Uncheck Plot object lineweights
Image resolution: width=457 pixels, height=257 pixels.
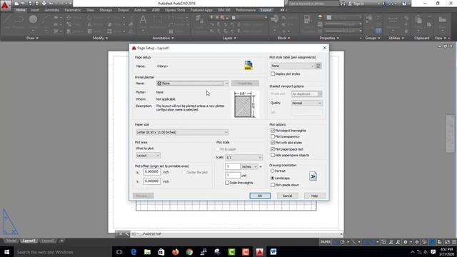273,131
